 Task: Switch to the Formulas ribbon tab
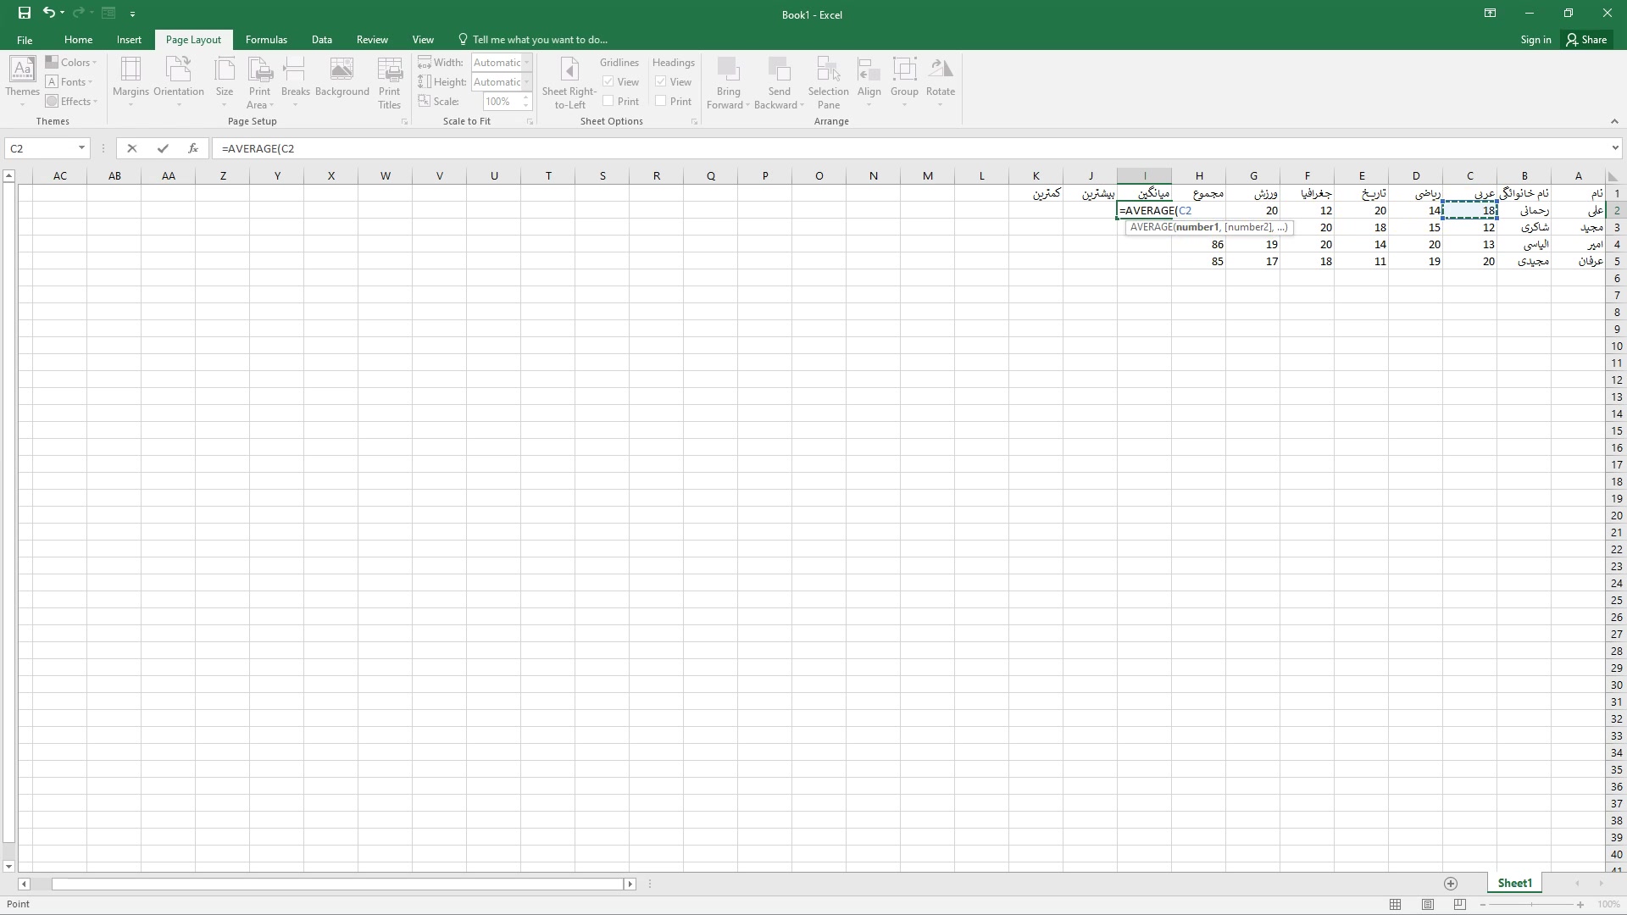(x=266, y=40)
